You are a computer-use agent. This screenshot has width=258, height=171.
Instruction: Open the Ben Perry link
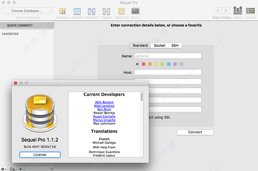click(x=104, y=109)
